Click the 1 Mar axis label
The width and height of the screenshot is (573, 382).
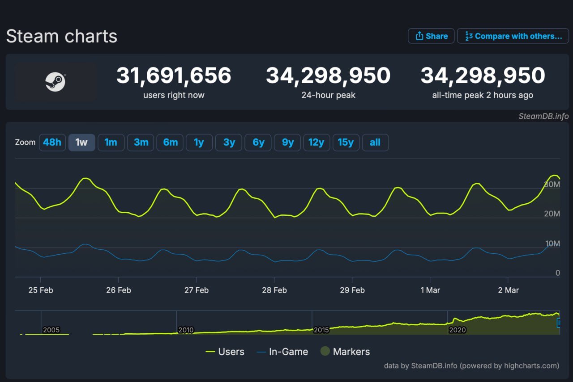click(x=430, y=290)
